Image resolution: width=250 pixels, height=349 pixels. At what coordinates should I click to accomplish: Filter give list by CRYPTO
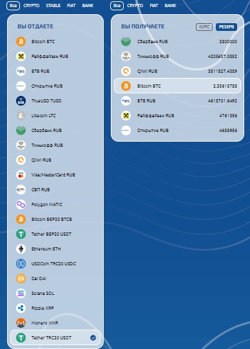(x=32, y=6)
